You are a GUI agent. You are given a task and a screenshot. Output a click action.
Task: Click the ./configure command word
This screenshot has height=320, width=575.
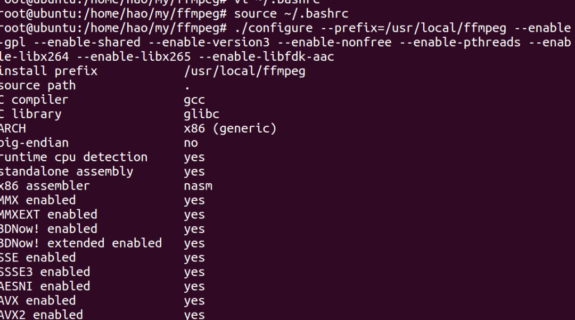pos(274,28)
